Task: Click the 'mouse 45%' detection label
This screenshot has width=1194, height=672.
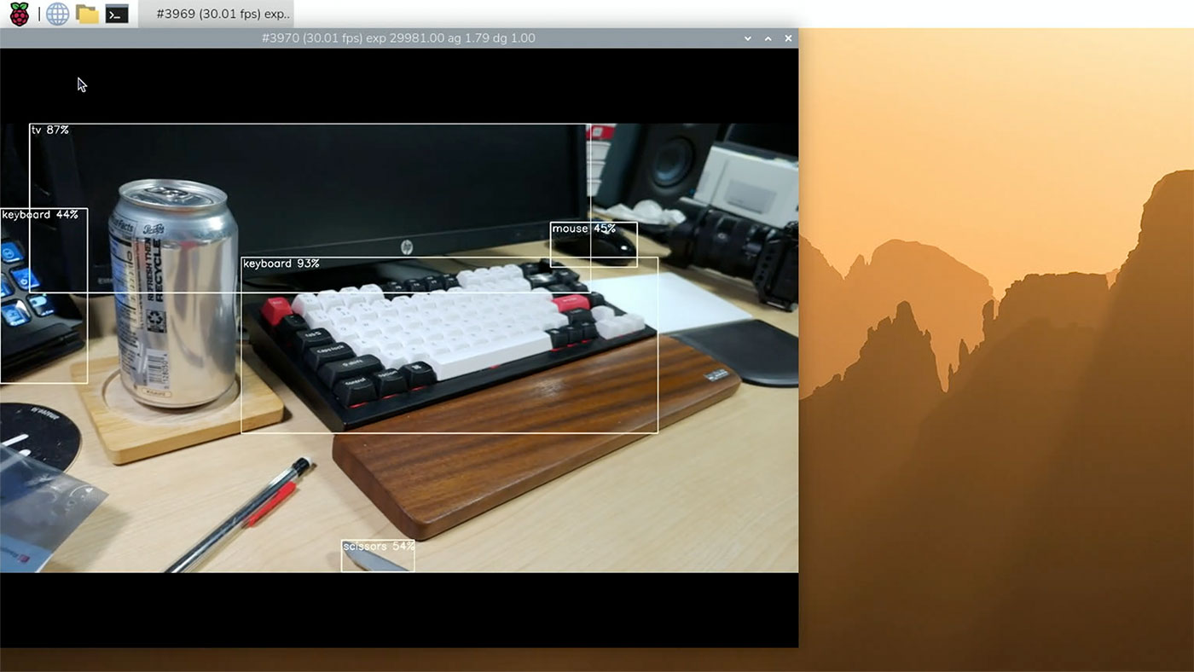Action: (x=583, y=229)
